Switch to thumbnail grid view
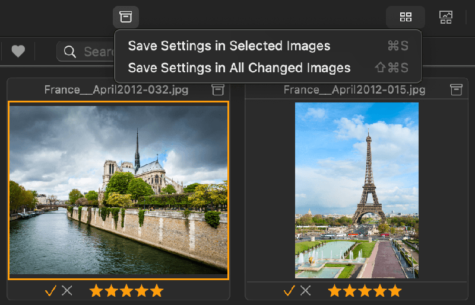Image resolution: width=475 pixels, height=305 pixels. click(x=406, y=17)
